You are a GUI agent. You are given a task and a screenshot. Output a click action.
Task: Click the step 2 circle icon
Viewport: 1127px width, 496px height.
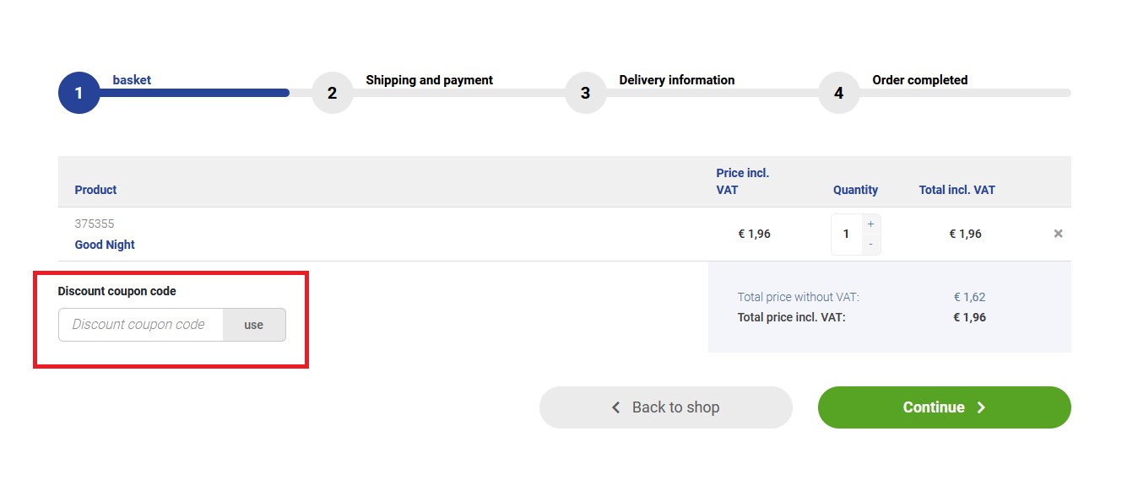pos(332,93)
